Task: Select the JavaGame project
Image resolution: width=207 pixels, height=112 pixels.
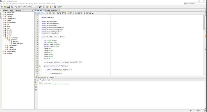Action: pos(10,30)
